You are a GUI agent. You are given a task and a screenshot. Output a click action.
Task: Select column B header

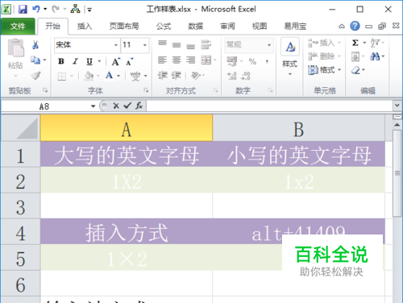(299, 128)
